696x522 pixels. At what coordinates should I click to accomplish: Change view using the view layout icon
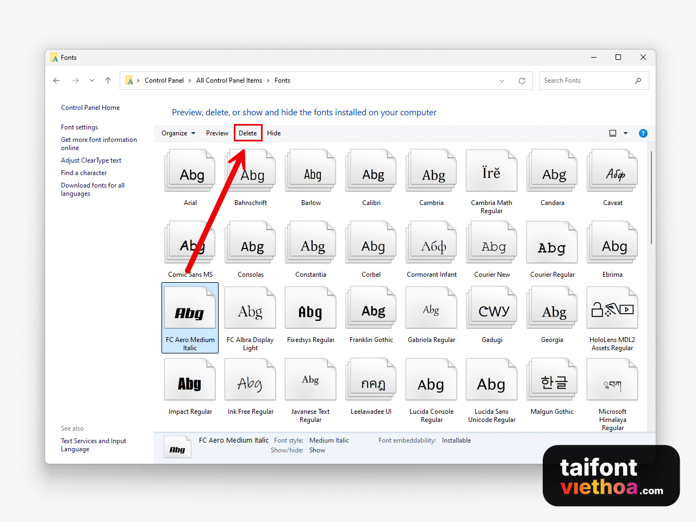[x=613, y=133]
